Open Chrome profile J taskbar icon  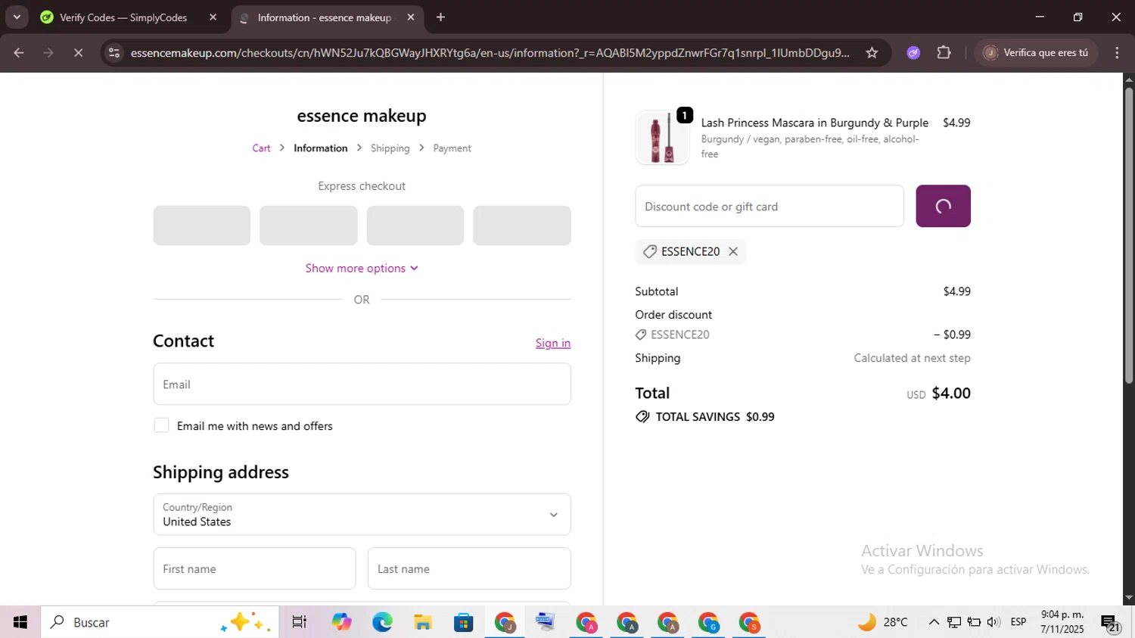pyautogui.click(x=505, y=622)
